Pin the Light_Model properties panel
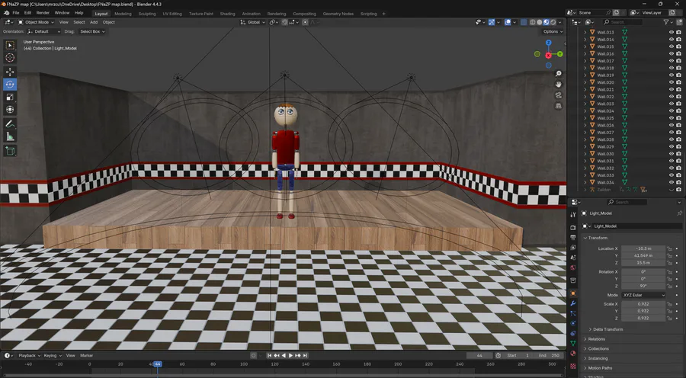Viewport: 686px width, 378px height. click(x=679, y=213)
